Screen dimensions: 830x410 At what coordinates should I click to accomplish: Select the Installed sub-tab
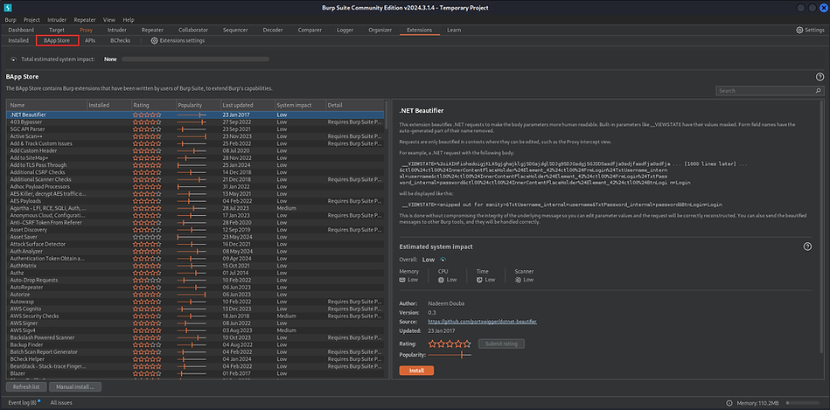tap(18, 41)
